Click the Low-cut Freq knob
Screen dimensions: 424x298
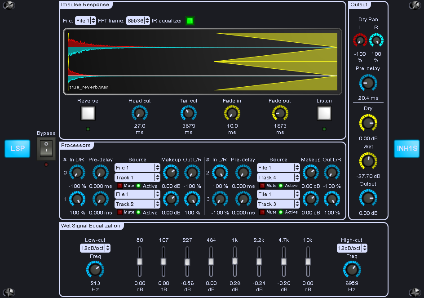(95, 269)
